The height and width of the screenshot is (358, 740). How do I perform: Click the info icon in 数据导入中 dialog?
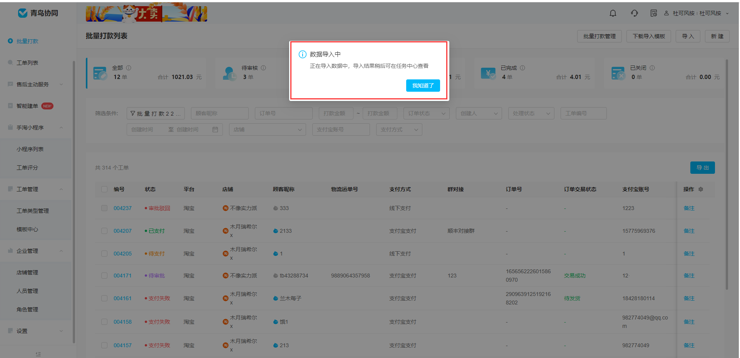(x=303, y=54)
